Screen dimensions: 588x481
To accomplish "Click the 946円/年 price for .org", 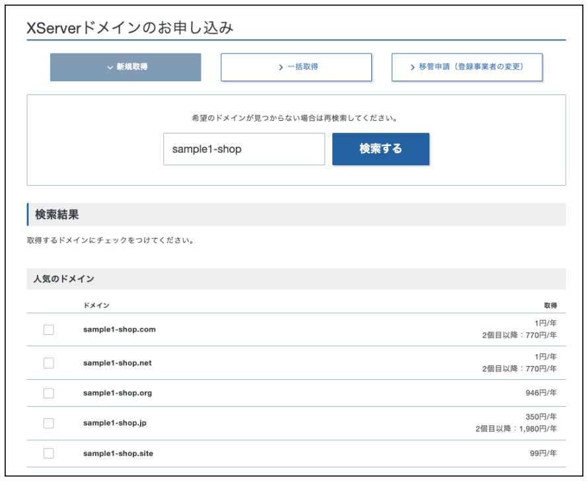I will [x=540, y=393].
